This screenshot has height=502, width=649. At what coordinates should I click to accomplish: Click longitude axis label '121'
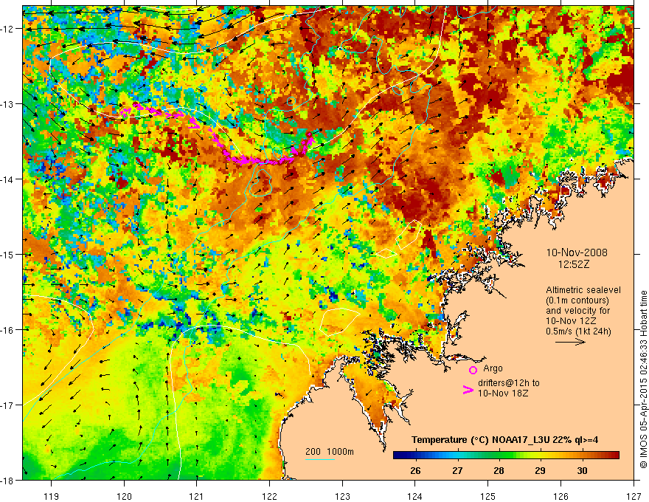click(197, 496)
